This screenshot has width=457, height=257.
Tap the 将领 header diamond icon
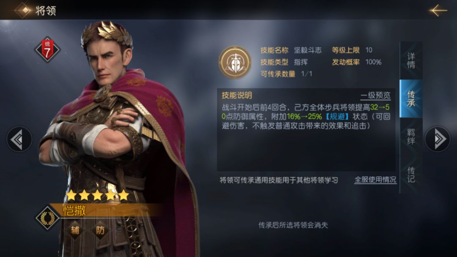click(24, 10)
